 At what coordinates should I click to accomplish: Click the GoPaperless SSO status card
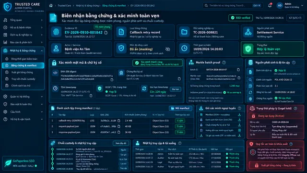pos(23,163)
